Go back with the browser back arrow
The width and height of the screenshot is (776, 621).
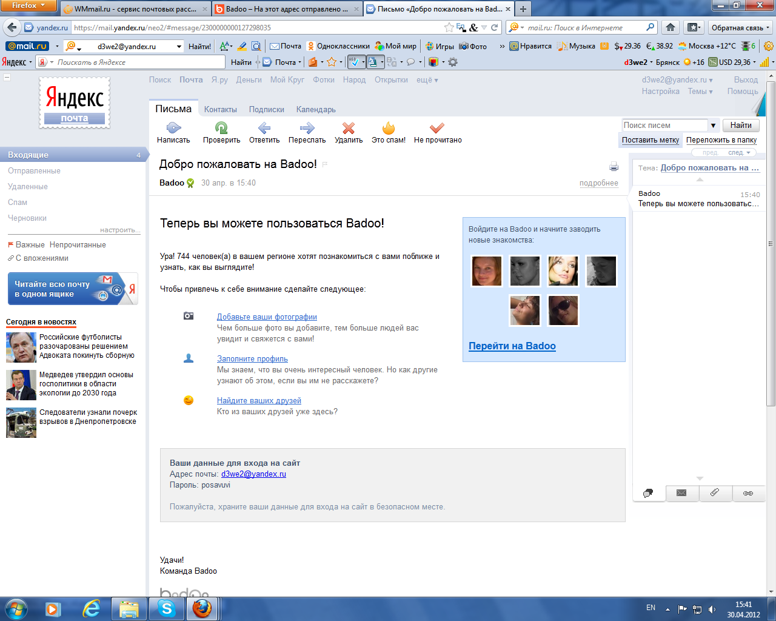(12, 28)
